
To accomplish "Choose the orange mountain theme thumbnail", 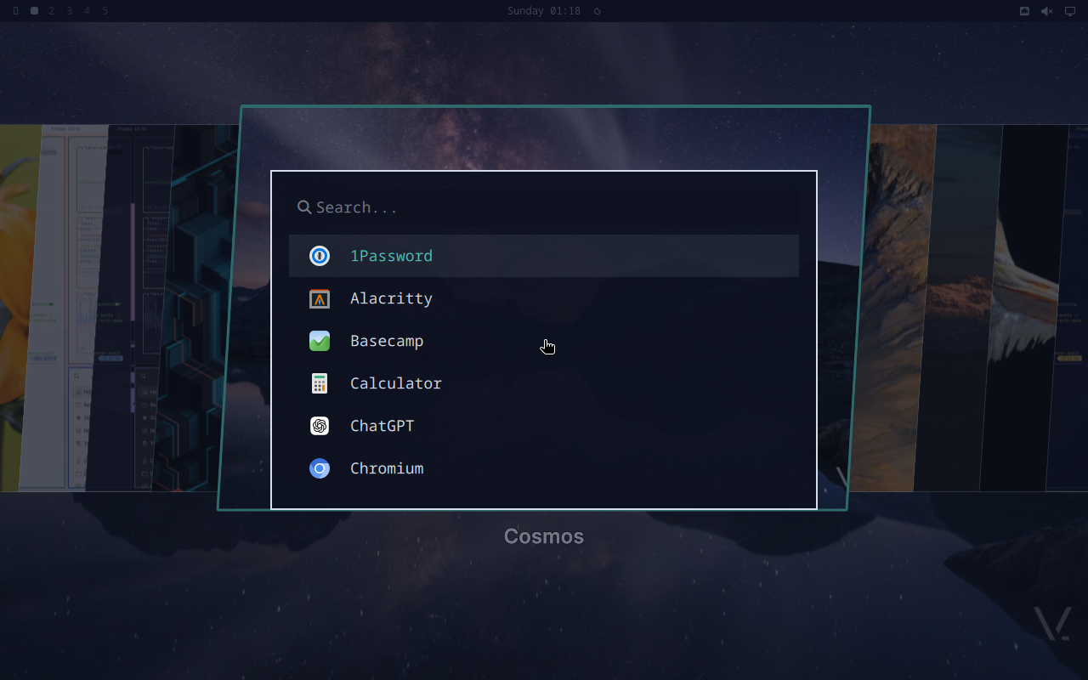I will (x=892, y=308).
